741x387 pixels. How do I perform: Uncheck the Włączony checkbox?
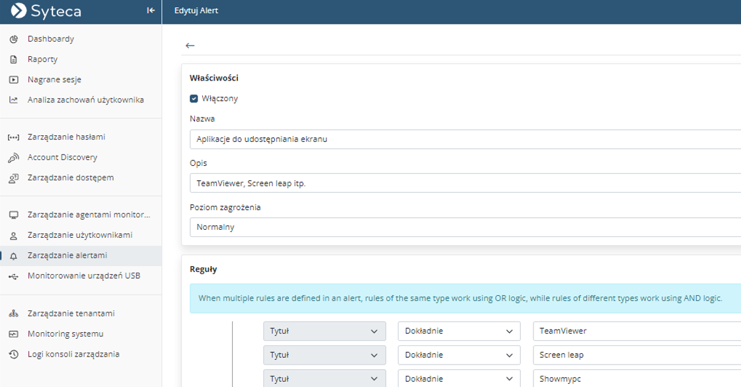click(x=194, y=98)
